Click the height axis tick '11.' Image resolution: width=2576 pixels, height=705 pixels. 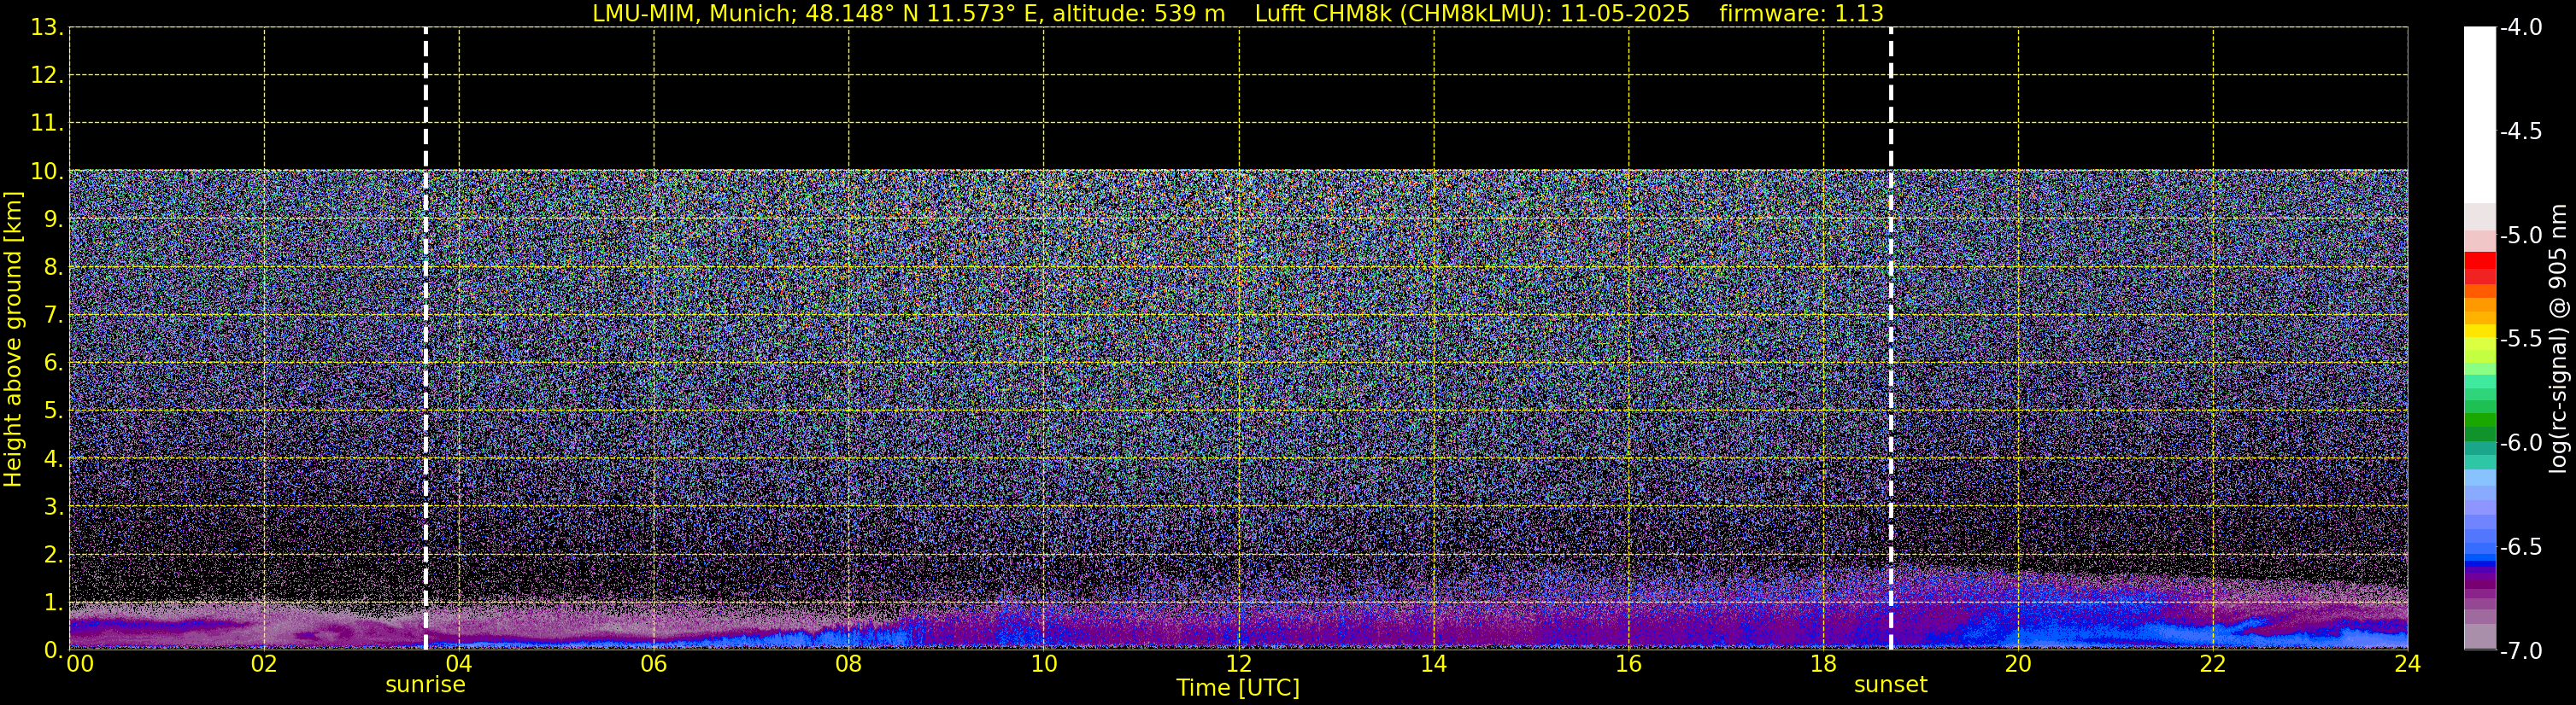(x=47, y=123)
